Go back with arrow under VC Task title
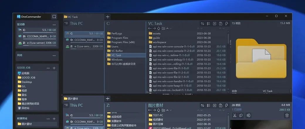Viewport: 305px width, 129px height. click(x=150, y=29)
